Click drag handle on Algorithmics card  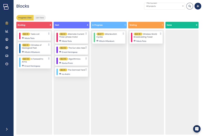[x=86, y=59]
